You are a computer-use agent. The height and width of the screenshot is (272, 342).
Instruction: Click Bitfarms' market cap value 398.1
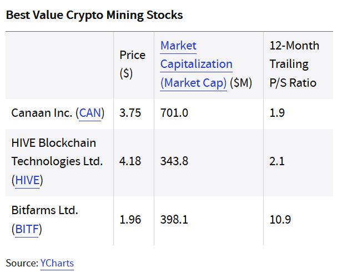pos(174,219)
